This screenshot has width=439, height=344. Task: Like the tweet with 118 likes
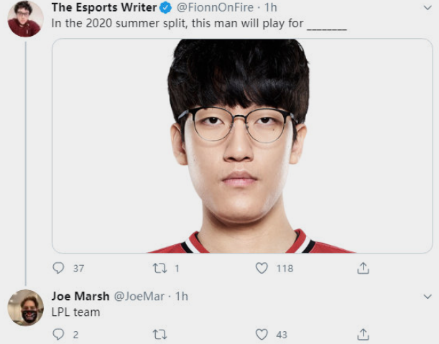point(262,268)
